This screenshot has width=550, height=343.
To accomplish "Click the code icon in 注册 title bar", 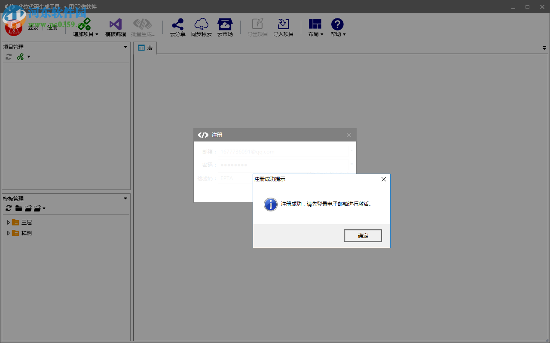I will 203,135.
